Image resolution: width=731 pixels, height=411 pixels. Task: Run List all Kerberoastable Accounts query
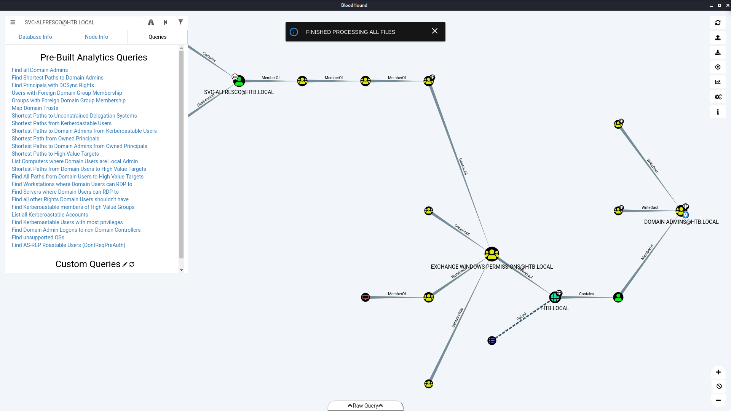(x=50, y=215)
